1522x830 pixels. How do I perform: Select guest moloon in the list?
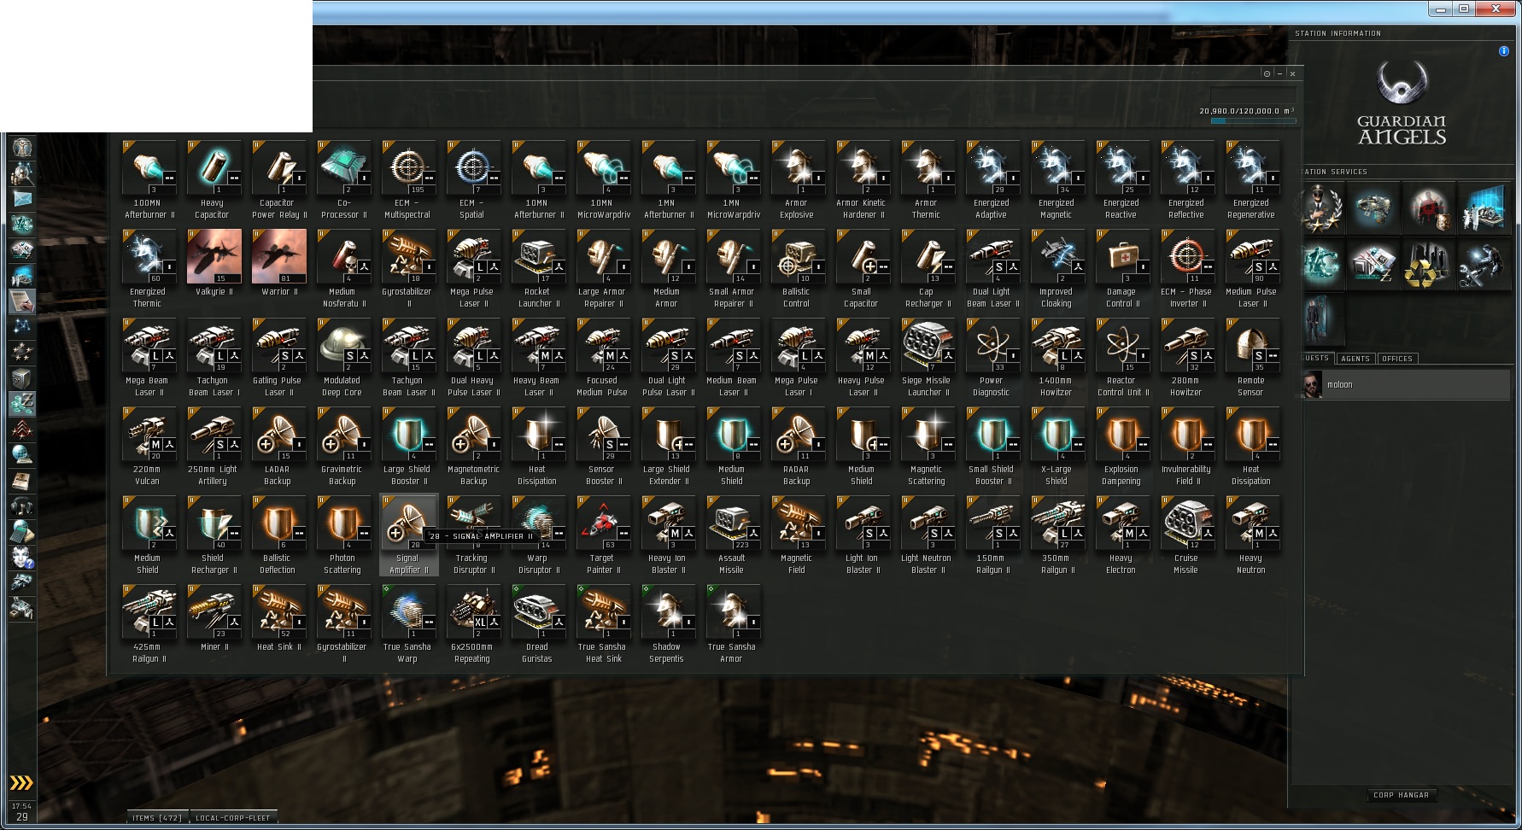click(x=1404, y=385)
